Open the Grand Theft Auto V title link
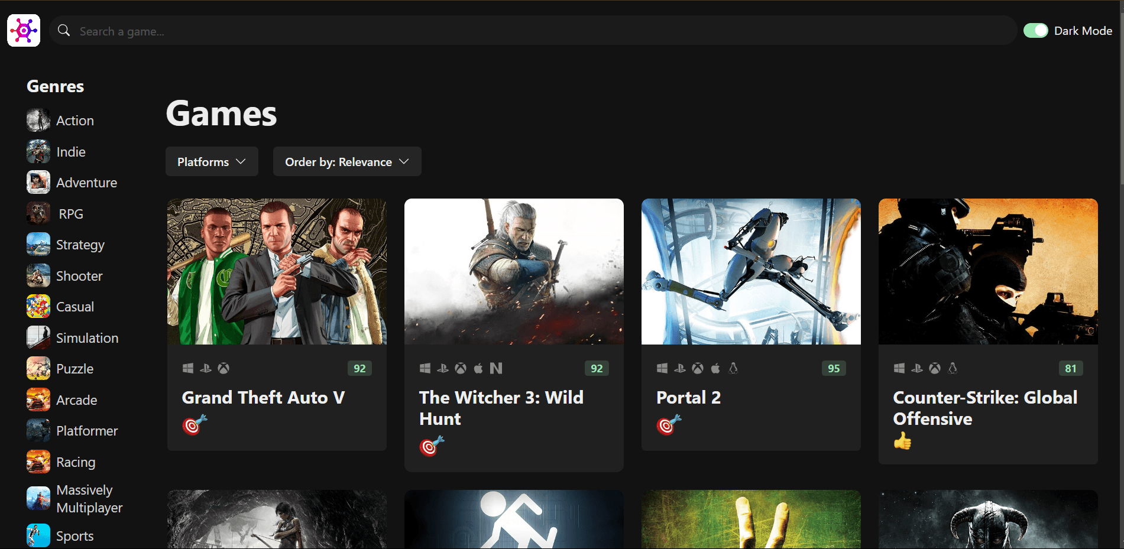 pyautogui.click(x=263, y=398)
